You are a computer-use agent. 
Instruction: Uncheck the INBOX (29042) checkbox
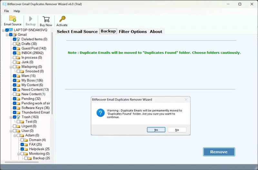pyautogui.click(x=15, y=53)
